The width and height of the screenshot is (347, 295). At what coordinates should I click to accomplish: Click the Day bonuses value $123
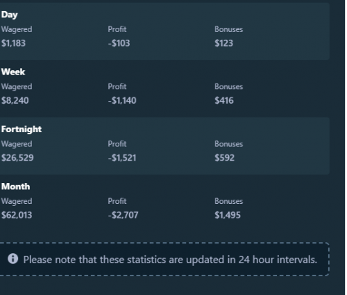click(x=223, y=43)
